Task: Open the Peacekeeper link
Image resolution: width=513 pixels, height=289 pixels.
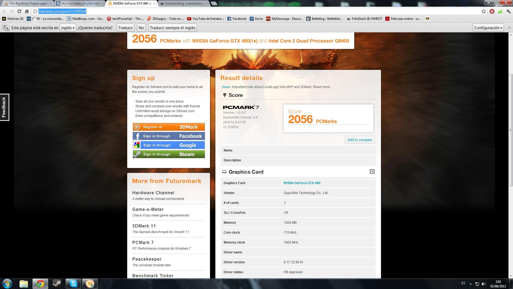Action: pos(147,259)
